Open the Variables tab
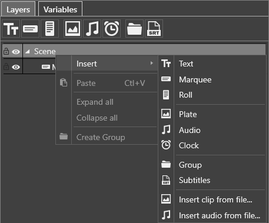Viewport: 269px width, 223px height. click(60, 9)
